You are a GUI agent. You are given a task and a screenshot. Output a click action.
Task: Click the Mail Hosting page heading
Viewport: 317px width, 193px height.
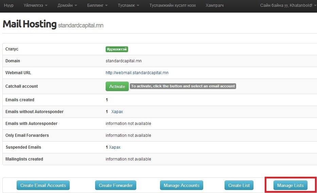30,24
